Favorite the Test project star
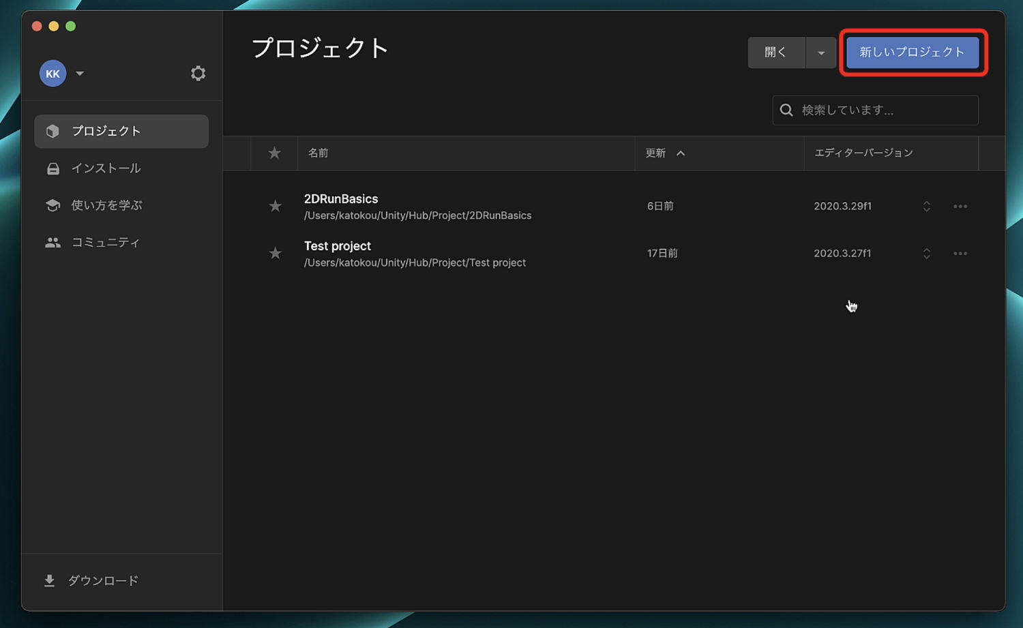Viewport: 1023px width, 628px height. [x=275, y=253]
